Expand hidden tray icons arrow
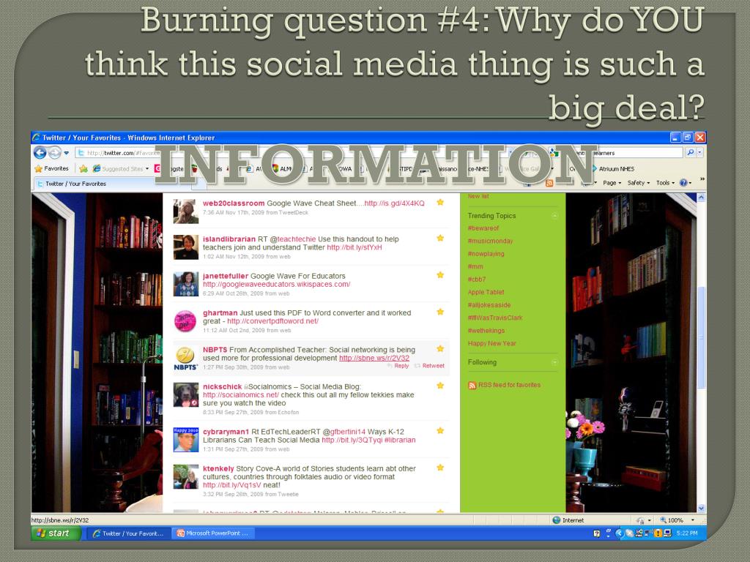 tap(618, 533)
